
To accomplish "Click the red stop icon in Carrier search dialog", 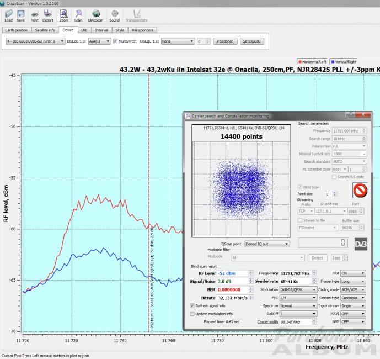I will (360, 190).
